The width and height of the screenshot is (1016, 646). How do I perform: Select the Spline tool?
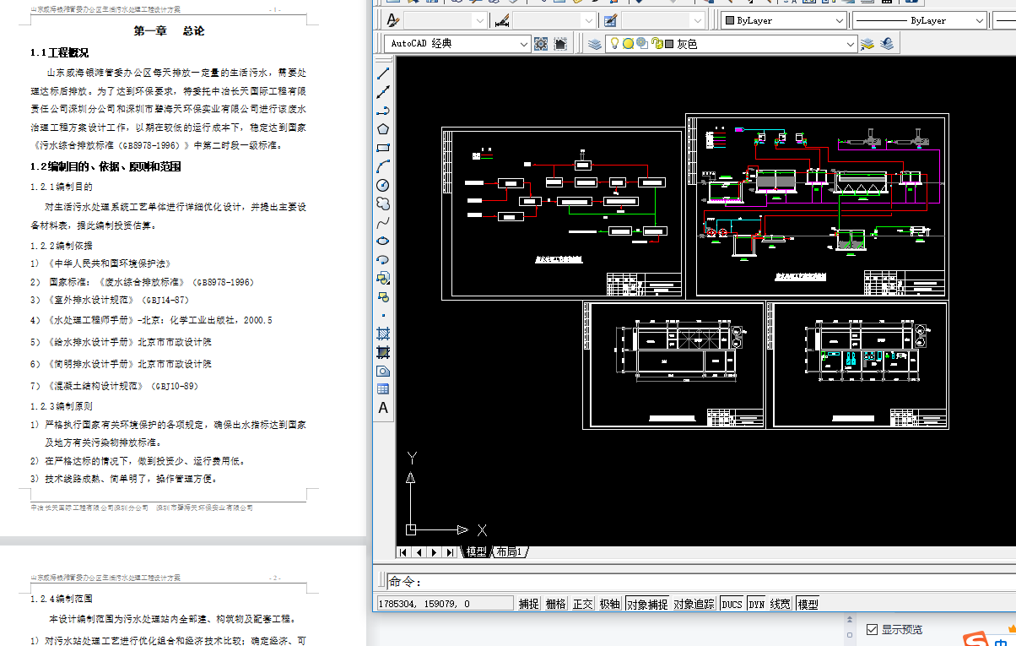(383, 222)
